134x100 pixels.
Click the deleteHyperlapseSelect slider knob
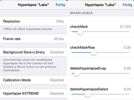(87, 94)
